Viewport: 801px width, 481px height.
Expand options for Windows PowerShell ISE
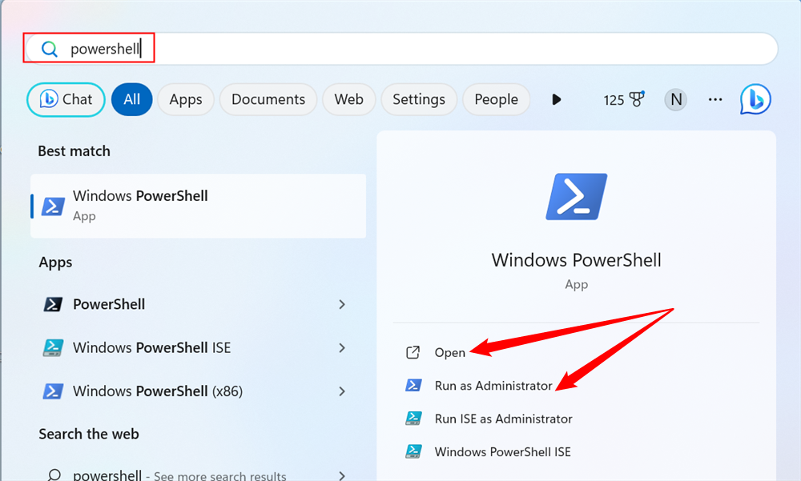(x=341, y=347)
